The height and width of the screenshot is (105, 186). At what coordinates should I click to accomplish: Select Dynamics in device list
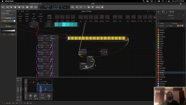tap(171, 32)
